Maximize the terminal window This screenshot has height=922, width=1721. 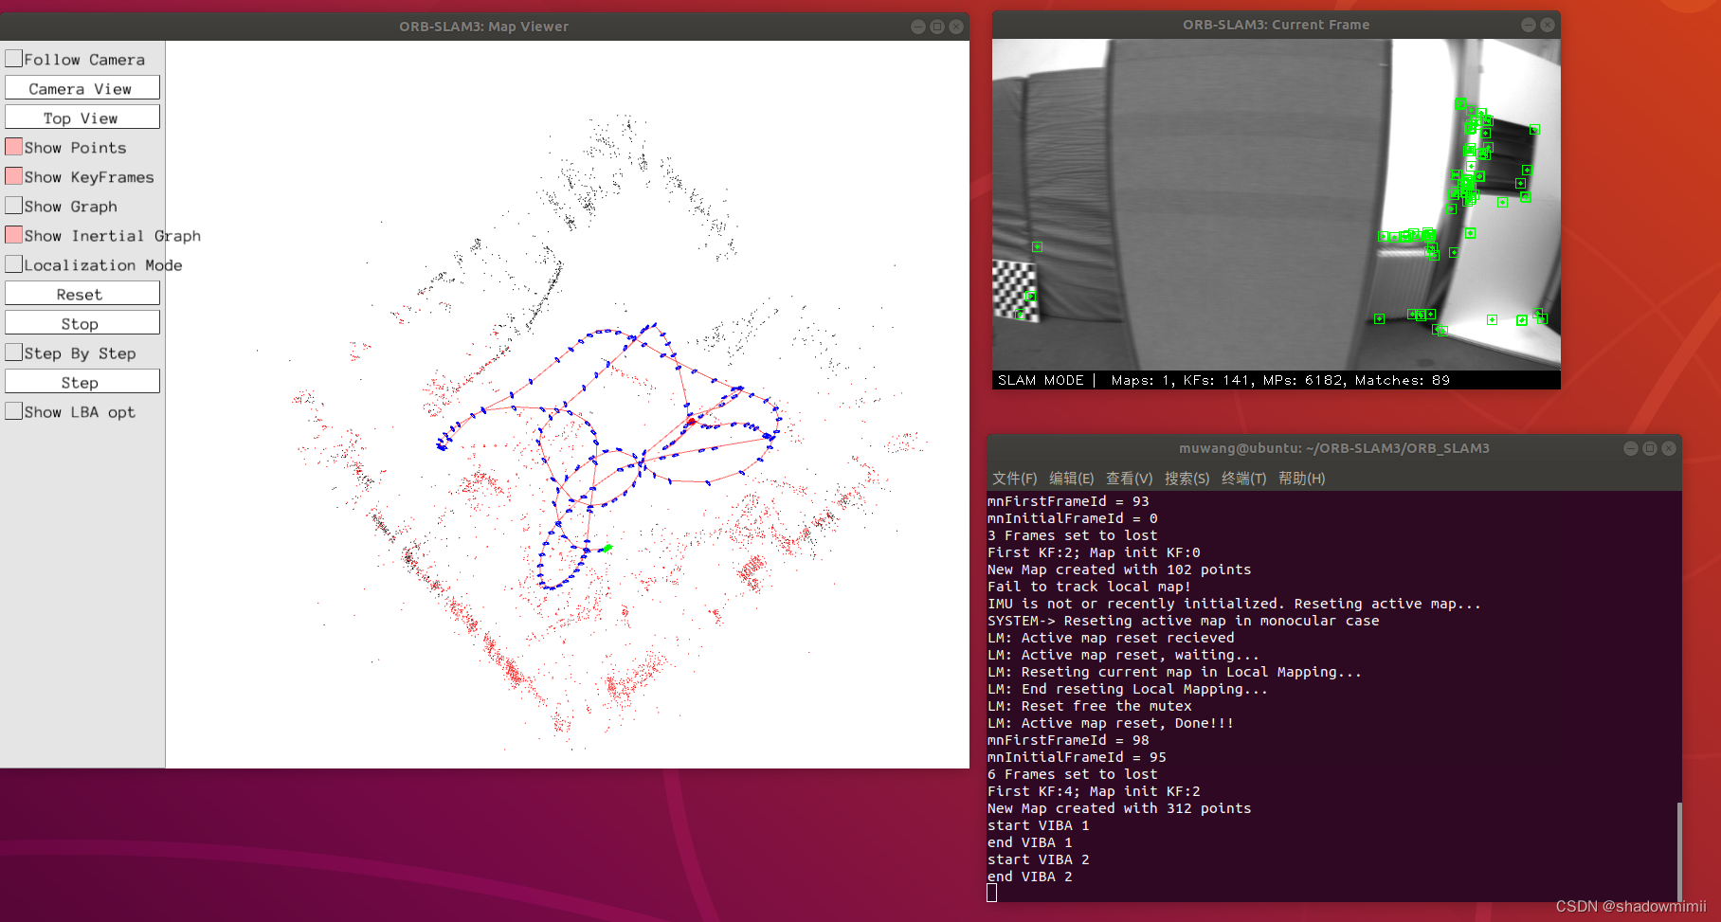[1649, 448]
